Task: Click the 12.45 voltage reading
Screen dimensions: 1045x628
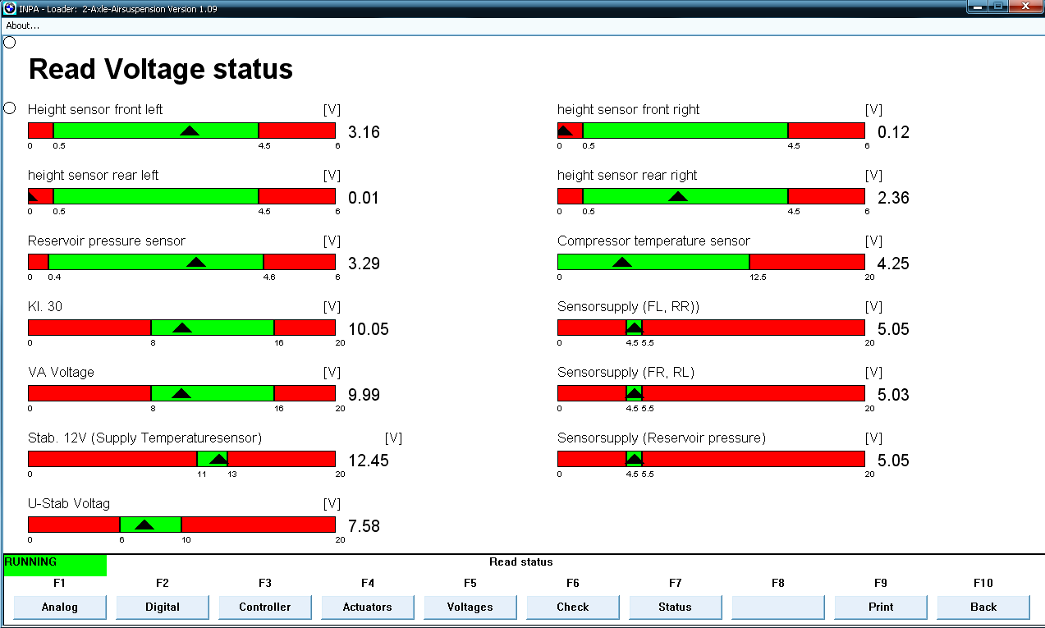Action: tap(369, 461)
